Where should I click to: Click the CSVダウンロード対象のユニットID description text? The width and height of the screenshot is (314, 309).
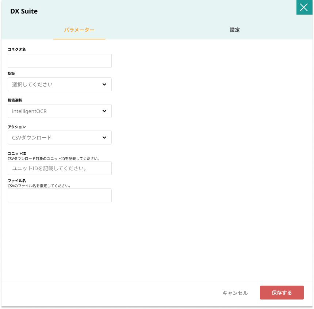[x=54, y=159]
